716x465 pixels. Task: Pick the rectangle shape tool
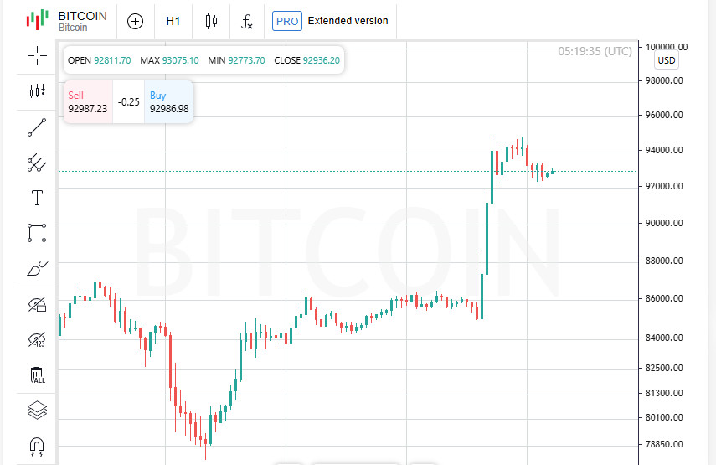click(x=37, y=233)
